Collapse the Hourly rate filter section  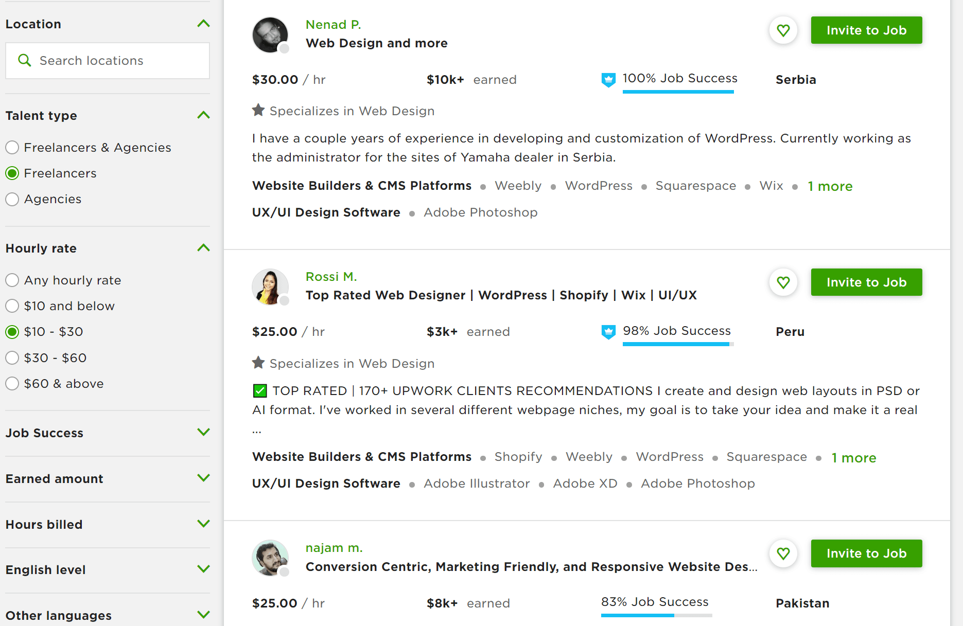pos(204,248)
